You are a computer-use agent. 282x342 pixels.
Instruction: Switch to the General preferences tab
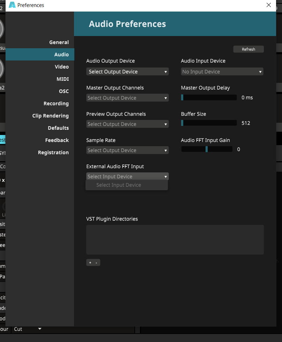click(x=59, y=42)
